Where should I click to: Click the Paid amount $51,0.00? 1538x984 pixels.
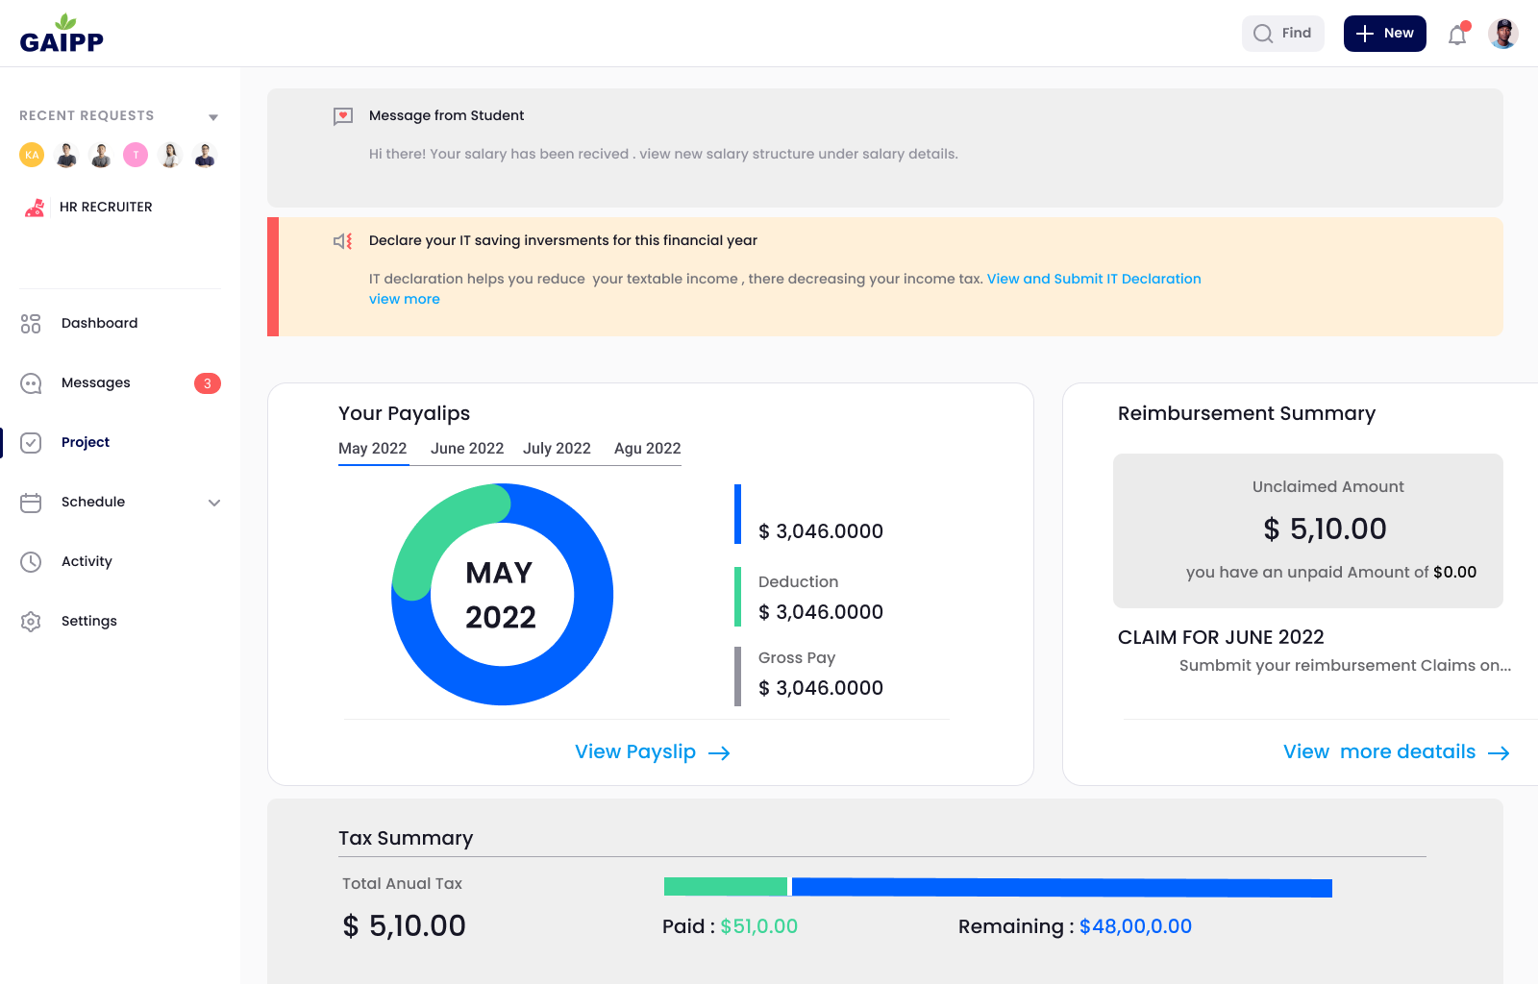pyautogui.click(x=759, y=926)
